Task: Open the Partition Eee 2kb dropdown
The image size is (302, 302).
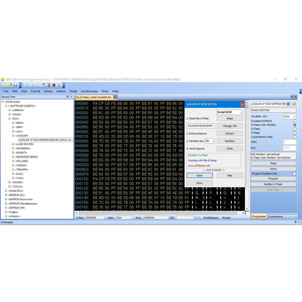Action: (210, 141)
